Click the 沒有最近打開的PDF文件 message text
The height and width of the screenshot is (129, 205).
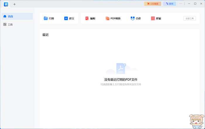click(121, 79)
